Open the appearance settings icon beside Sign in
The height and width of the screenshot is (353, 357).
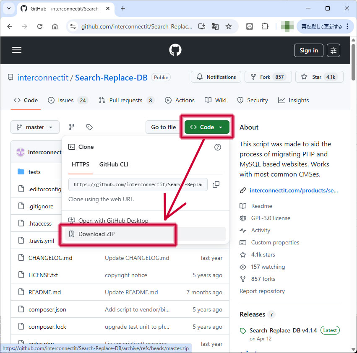coord(334,50)
